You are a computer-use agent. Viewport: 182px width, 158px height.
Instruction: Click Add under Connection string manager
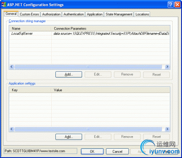[69, 74]
